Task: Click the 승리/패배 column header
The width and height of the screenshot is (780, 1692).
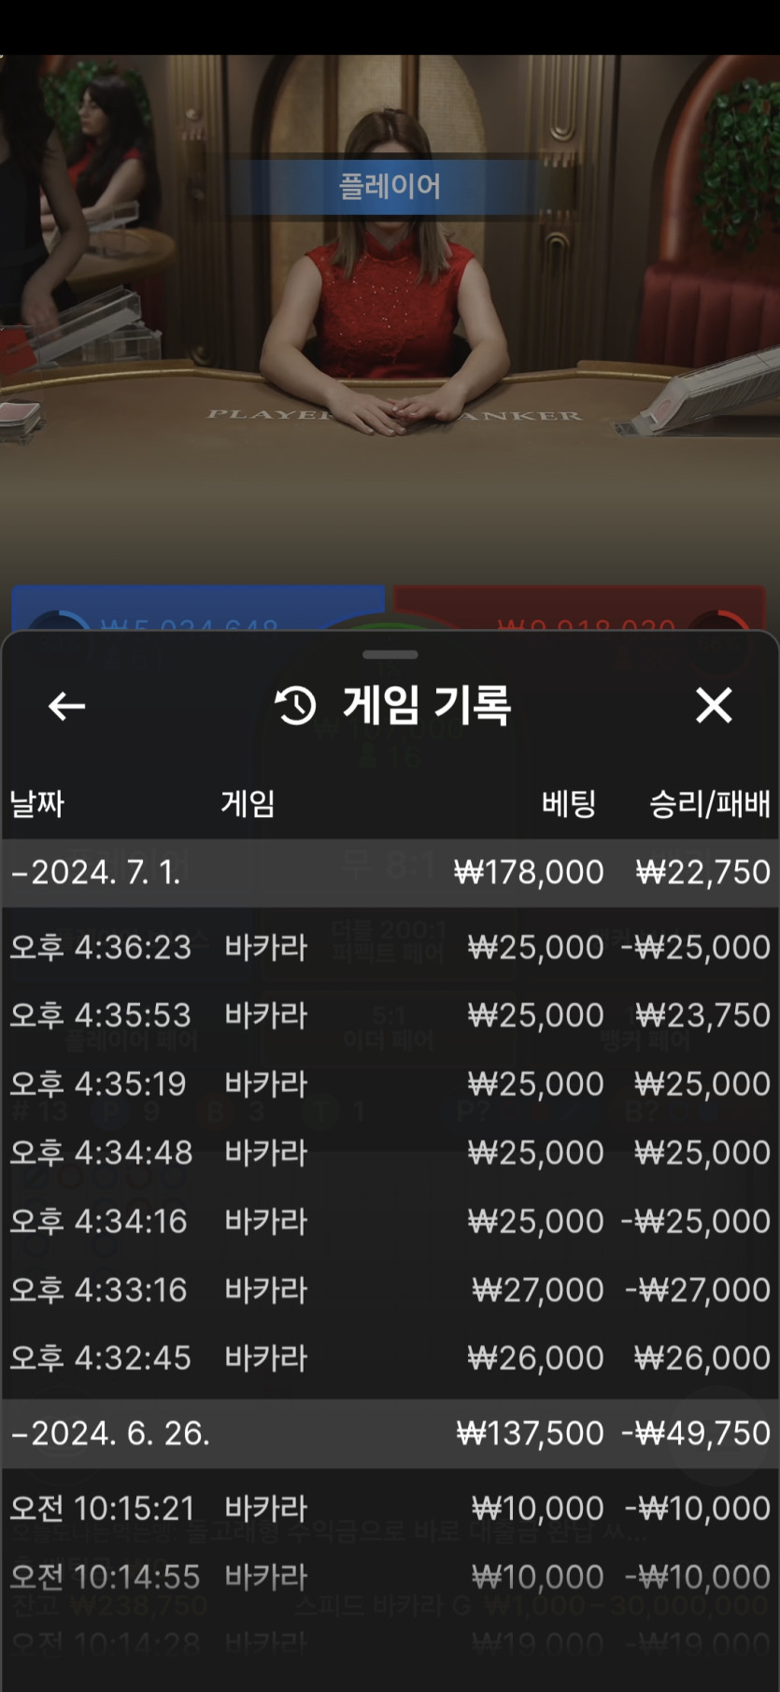Action: coord(710,803)
